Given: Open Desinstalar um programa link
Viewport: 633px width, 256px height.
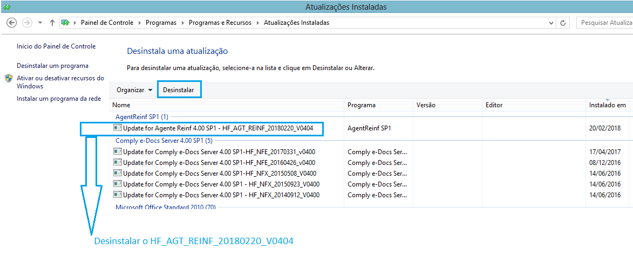Looking at the screenshot, I should pos(52,66).
